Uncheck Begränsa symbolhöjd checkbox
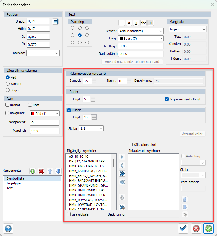This screenshot has width=217, height=236. (167, 99)
